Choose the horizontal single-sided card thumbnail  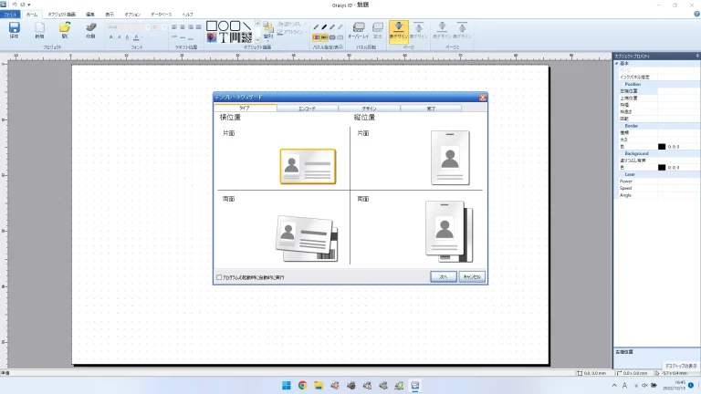(308, 166)
